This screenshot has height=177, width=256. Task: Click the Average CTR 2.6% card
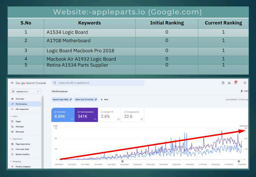click(110, 115)
